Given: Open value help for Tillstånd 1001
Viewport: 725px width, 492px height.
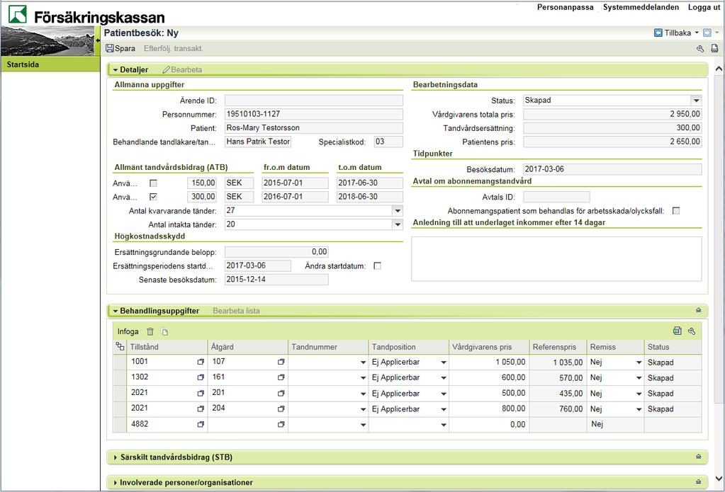Looking at the screenshot, I should click(x=201, y=362).
